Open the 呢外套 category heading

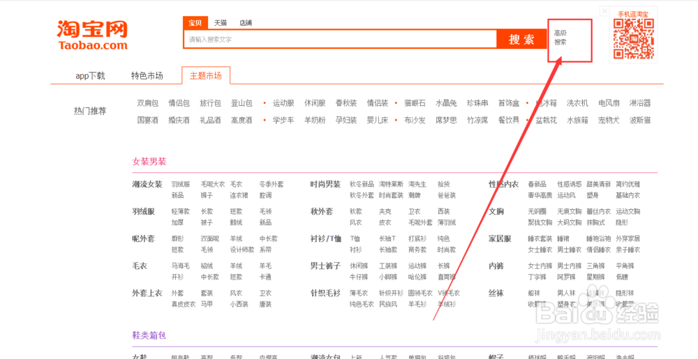(x=143, y=238)
